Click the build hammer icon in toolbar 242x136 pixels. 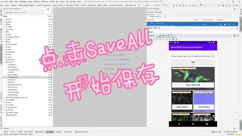coord(140,5)
